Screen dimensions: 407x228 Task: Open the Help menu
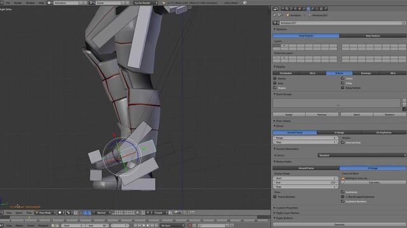[x=41, y=3]
